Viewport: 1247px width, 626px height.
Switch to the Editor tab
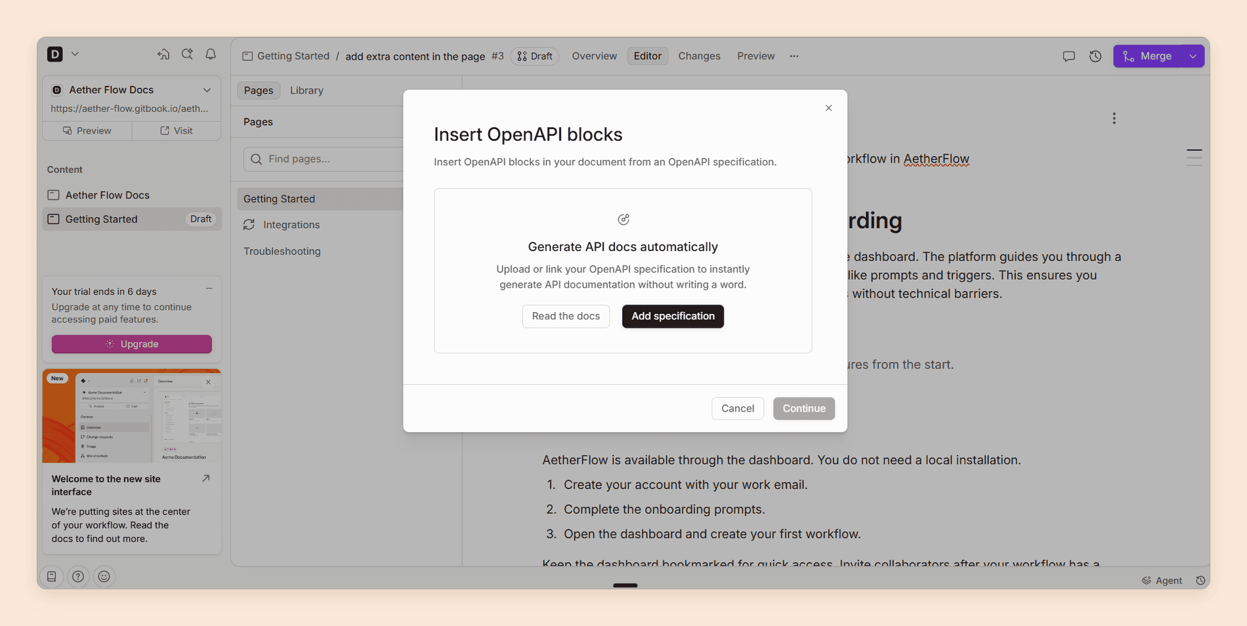tap(647, 56)
